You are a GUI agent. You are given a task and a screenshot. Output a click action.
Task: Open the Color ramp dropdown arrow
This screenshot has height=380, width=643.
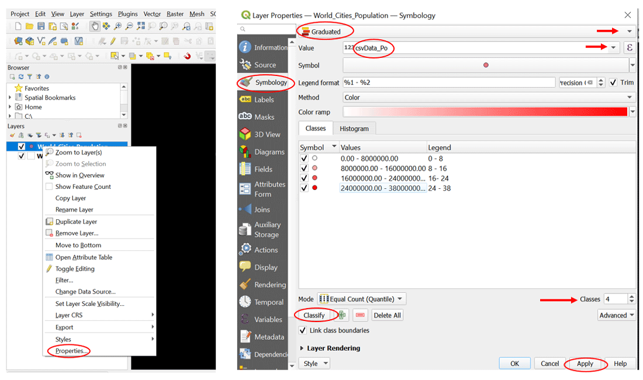tap(632, 112)
